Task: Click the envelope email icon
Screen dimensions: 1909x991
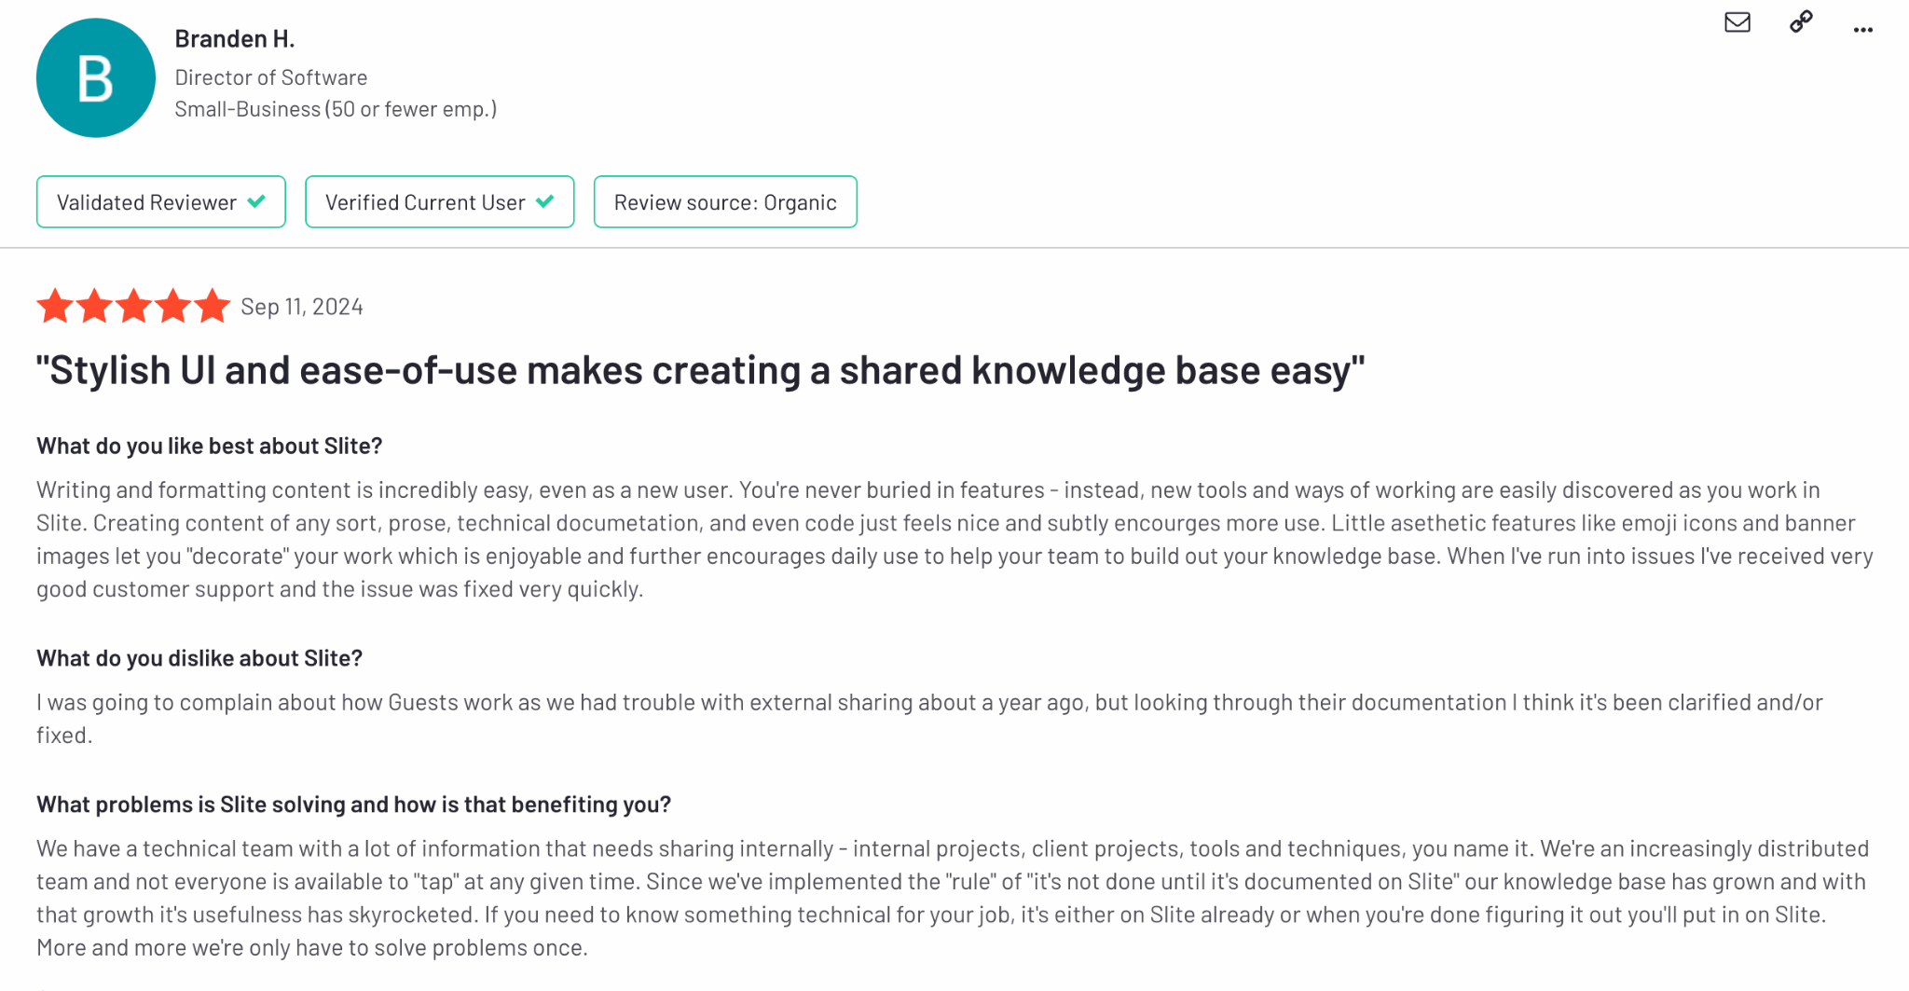Action: (x=1737, y=22)
